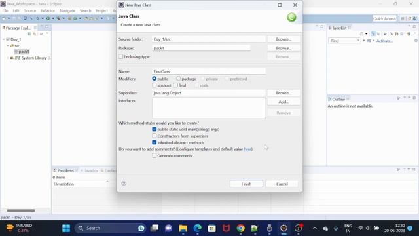Click Link with Editor icon in Package Explorer
This screenshot has width=419, height=236.
pos(35,34)
